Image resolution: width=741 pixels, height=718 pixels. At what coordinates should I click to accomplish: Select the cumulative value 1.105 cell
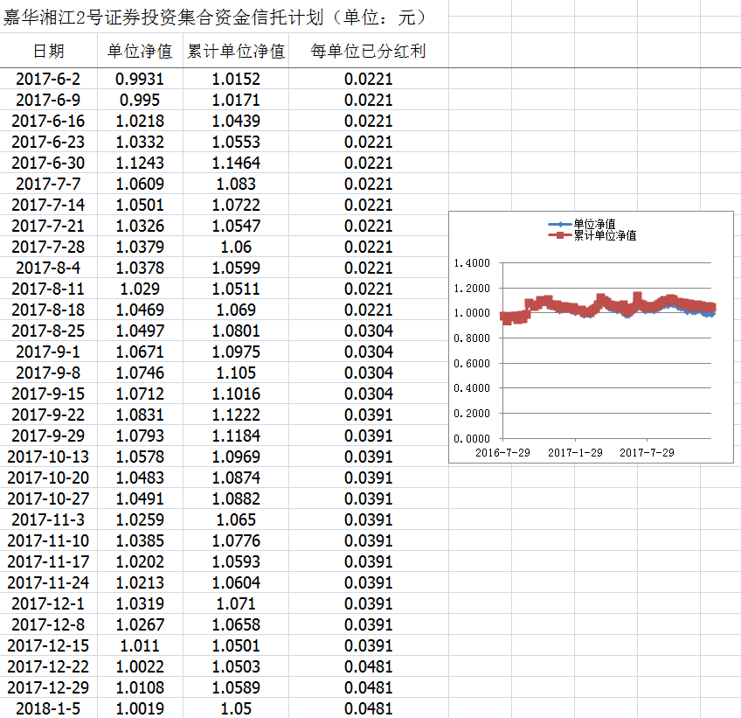[236, 373]
